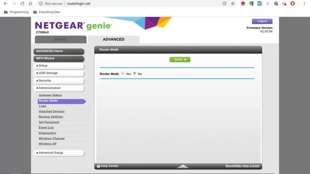Open the Event Log page
Viewport: 310px width, 174px height.
[46, 128]
